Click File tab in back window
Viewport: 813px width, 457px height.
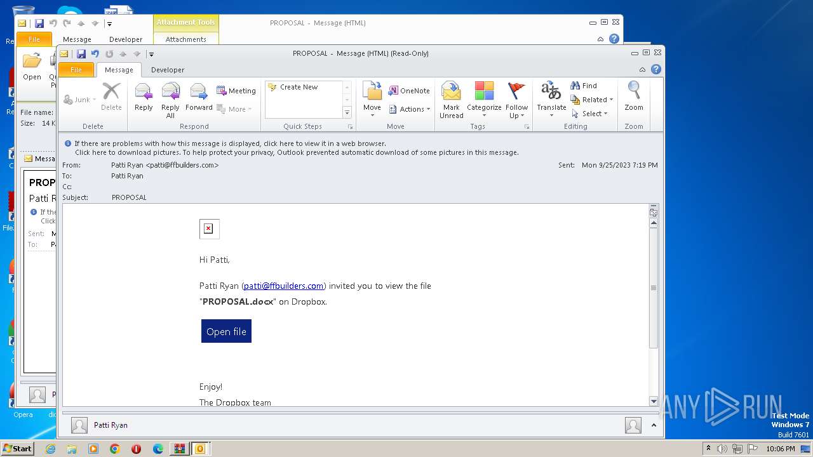point(34,39)
